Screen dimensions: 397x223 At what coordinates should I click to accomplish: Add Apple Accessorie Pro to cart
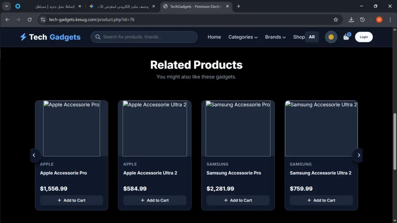[71, 200]
